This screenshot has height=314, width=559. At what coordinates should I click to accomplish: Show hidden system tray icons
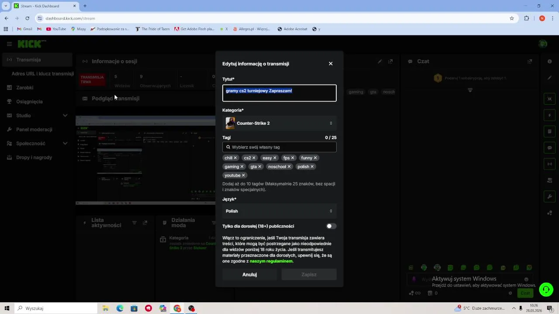coord(514,308)
